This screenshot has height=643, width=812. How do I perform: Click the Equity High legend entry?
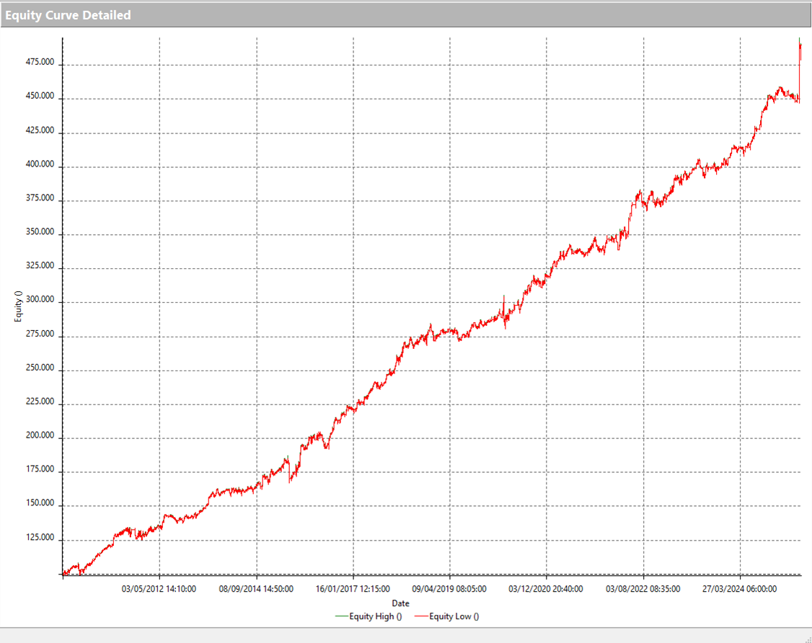pyautogui.click(x=375, y=616)
